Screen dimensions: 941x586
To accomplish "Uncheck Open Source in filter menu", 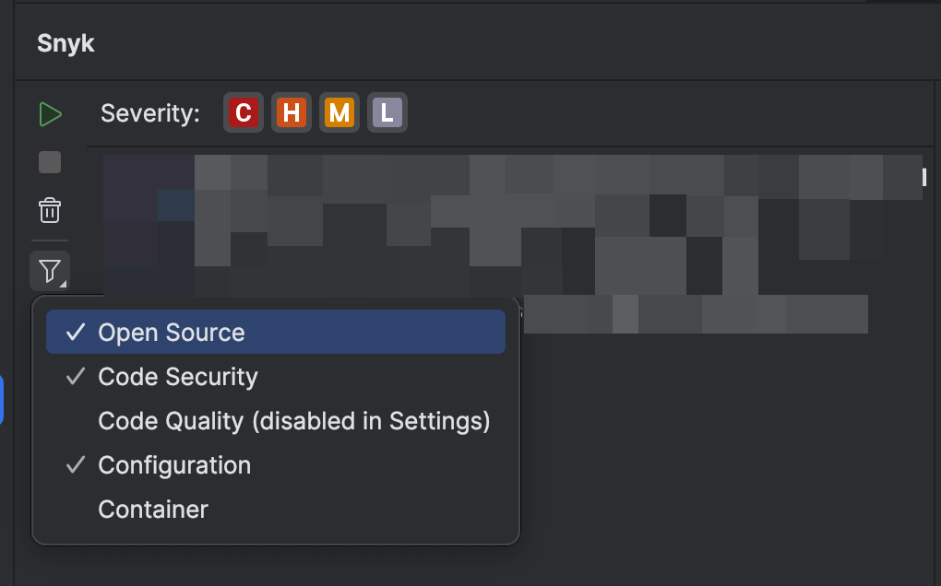I will [x=172, y=333].
